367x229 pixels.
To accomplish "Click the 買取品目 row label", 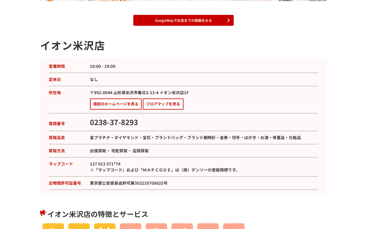I will coord(57,138).
